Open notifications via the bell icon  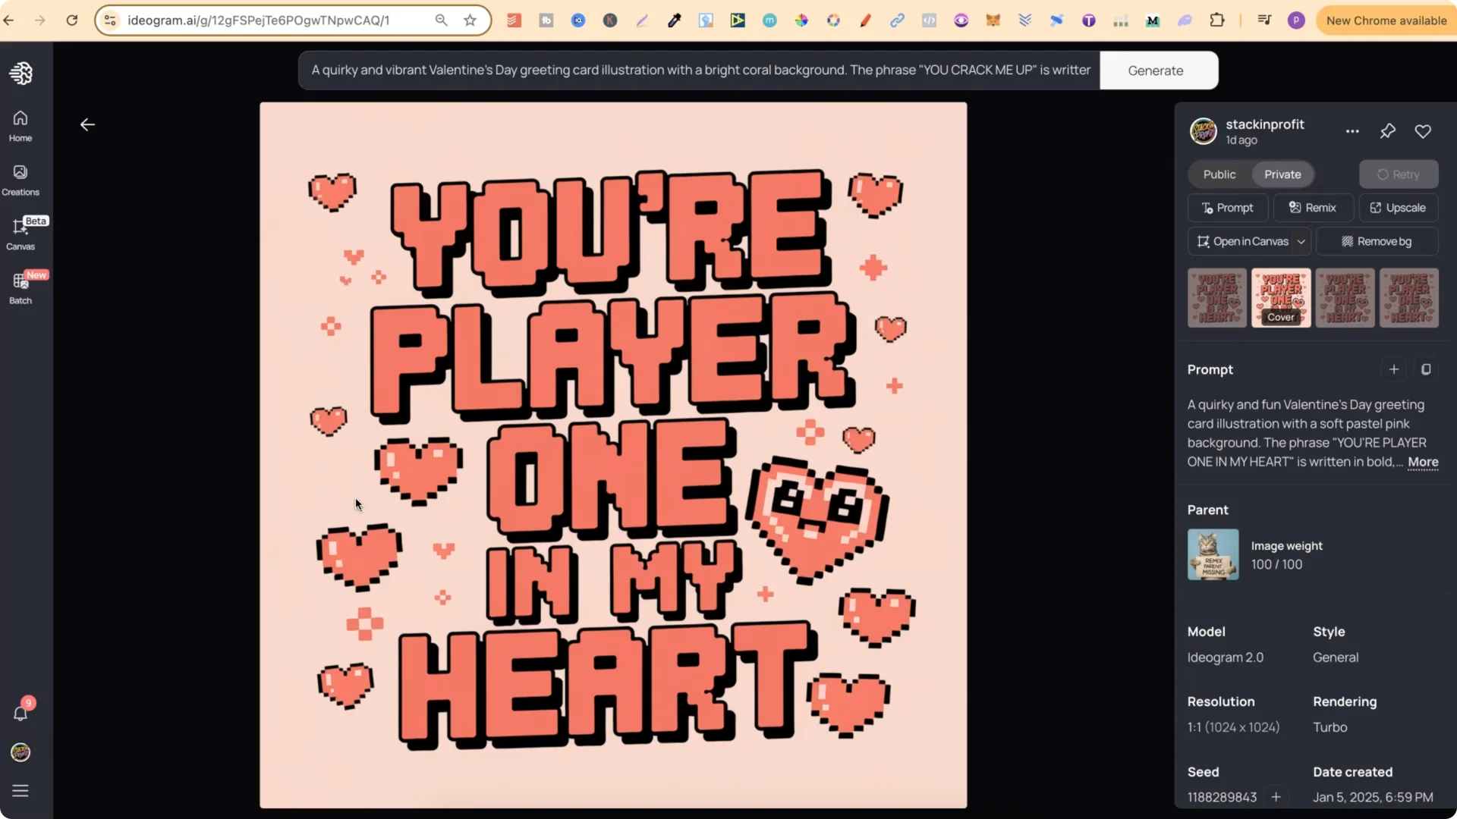pyautogui.click(x=20, y=713)
